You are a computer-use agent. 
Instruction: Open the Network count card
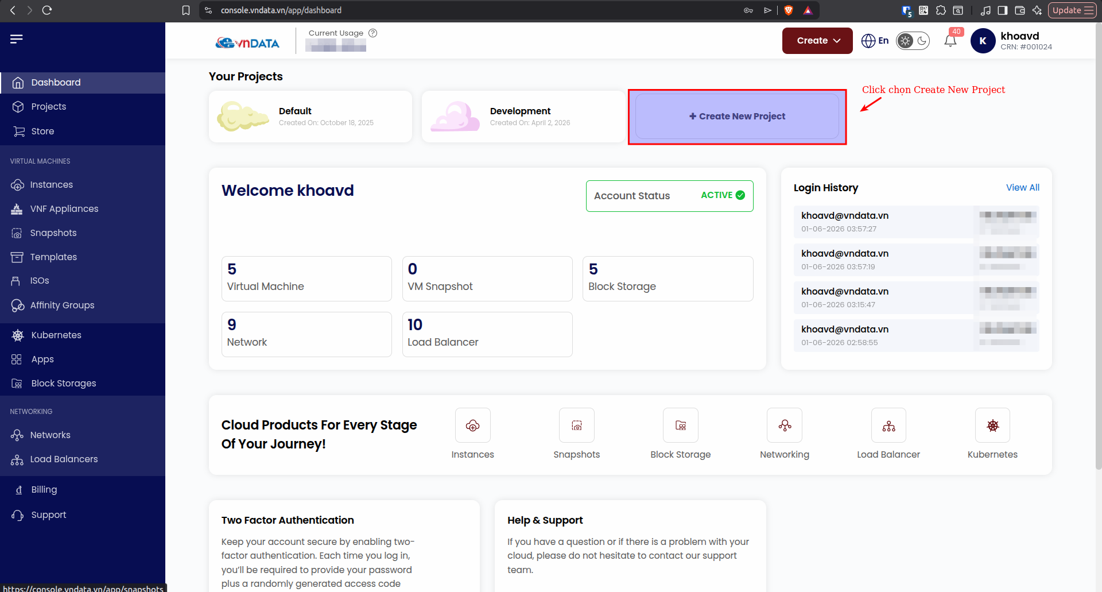pos(306,334)
